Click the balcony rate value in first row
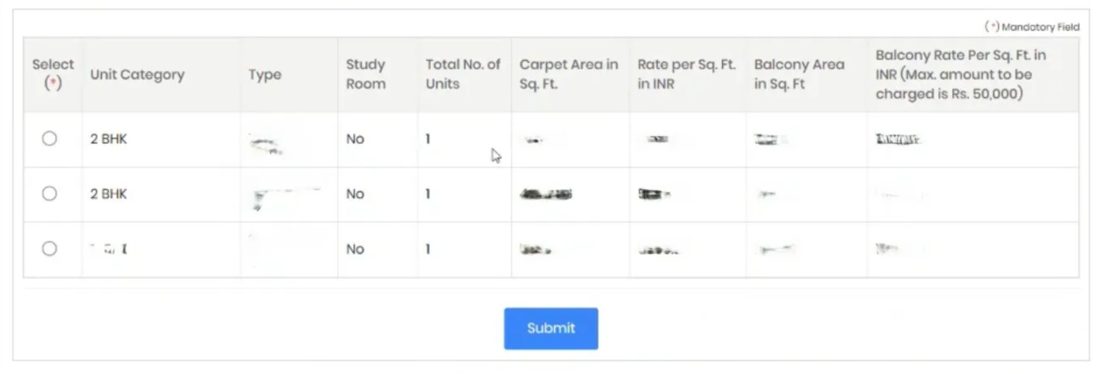The width and height of the screenshot is (1093, 373). [x=898, y=139]
